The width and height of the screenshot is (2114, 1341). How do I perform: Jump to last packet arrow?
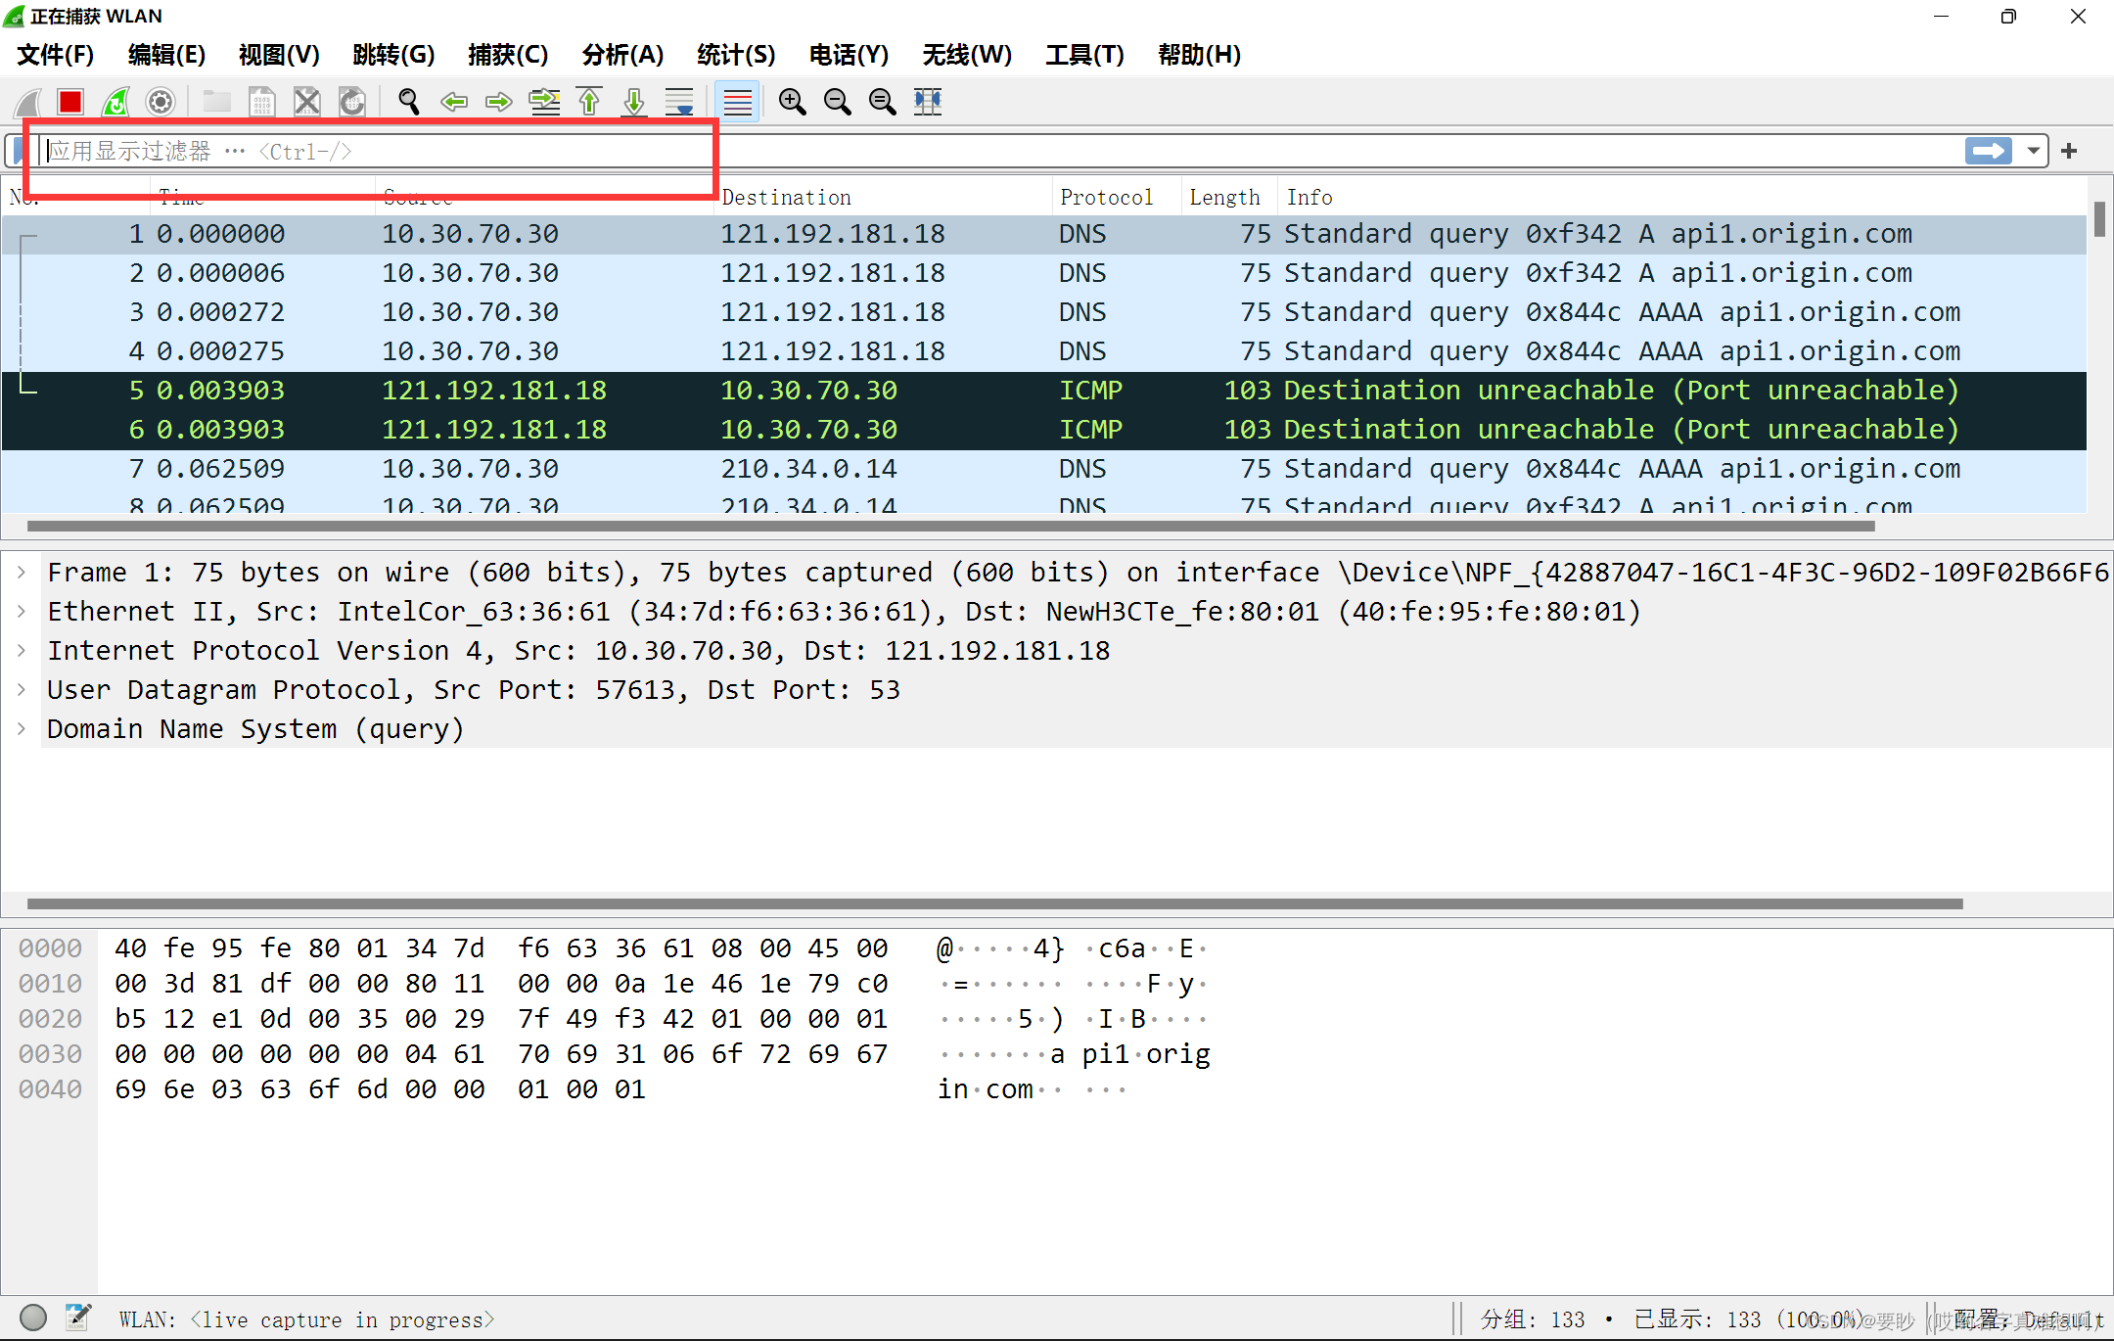pos(634,102)
